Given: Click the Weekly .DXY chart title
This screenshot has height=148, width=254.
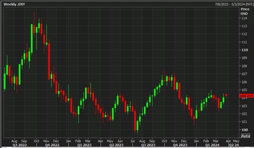Looking at the screenshot, I should tap(14, 4).
